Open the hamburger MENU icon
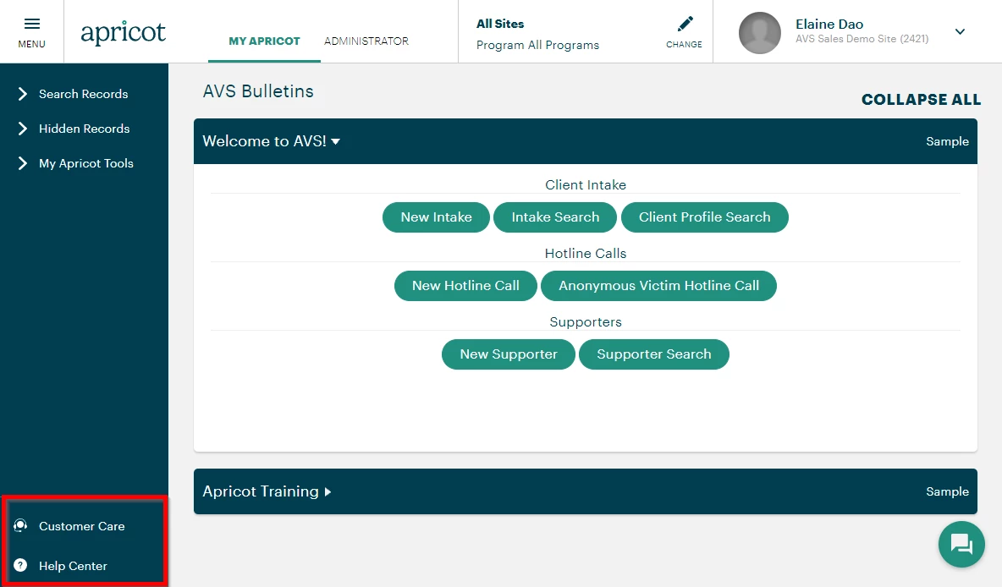Viewport: 1002px width, 587px height. [x=32, y=24]
